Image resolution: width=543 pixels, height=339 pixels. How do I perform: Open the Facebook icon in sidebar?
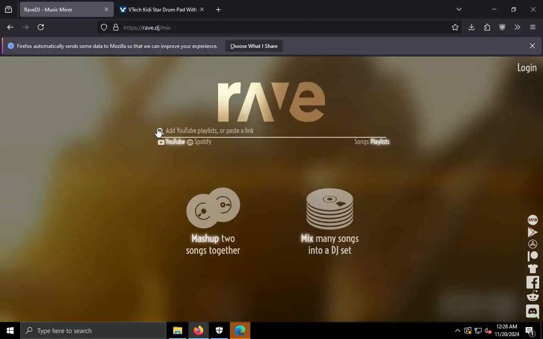532,282
